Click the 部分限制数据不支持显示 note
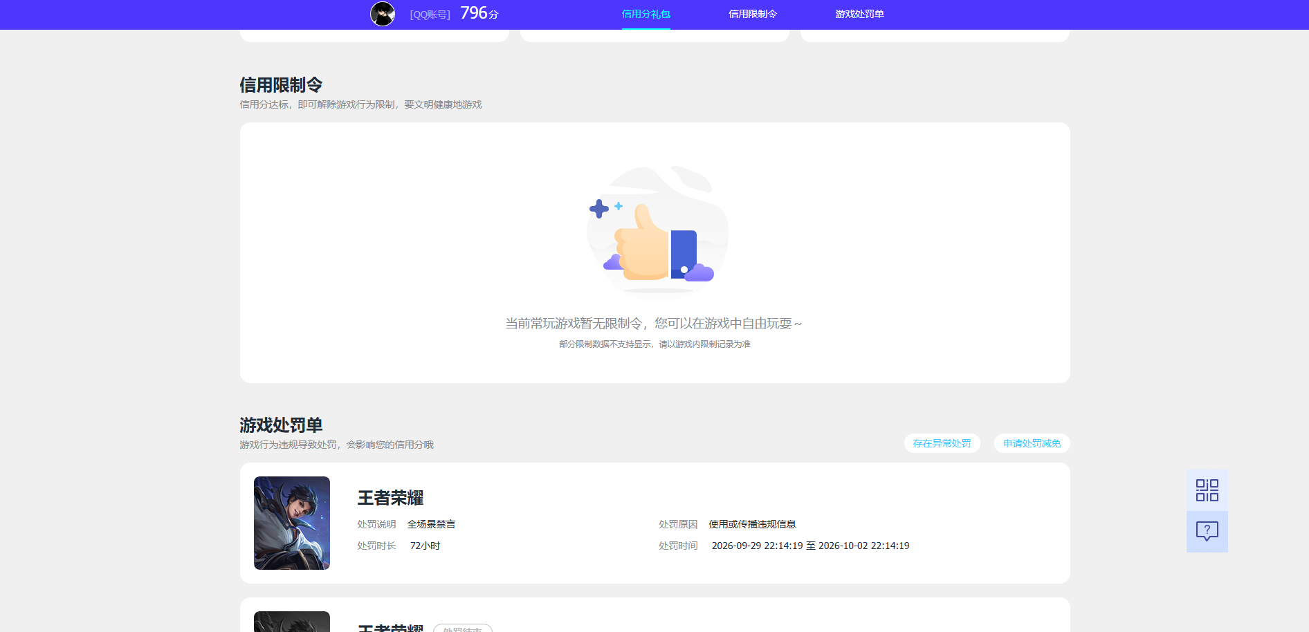This screenshot has width=1309, height=632. 654,344
